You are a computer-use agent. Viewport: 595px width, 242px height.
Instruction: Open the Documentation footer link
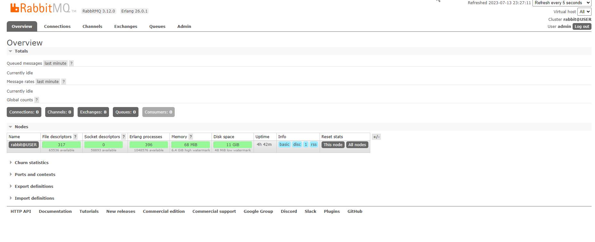coord(55,212)
